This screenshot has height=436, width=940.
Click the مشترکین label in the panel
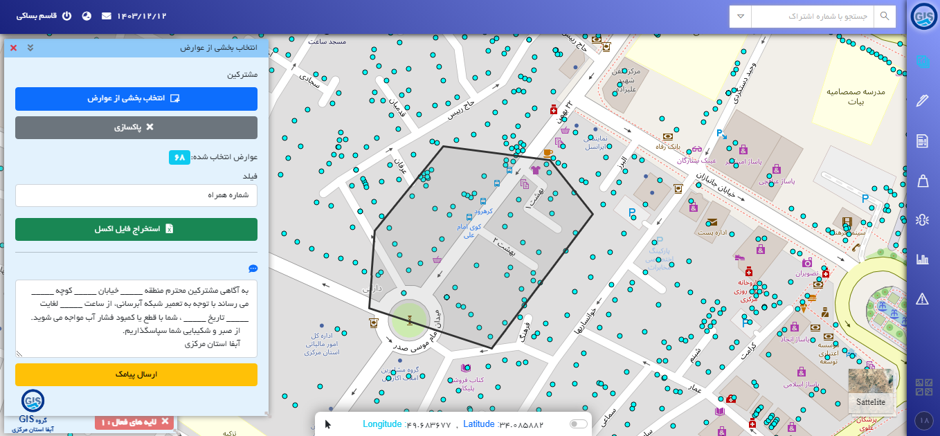tap(242, 74)
